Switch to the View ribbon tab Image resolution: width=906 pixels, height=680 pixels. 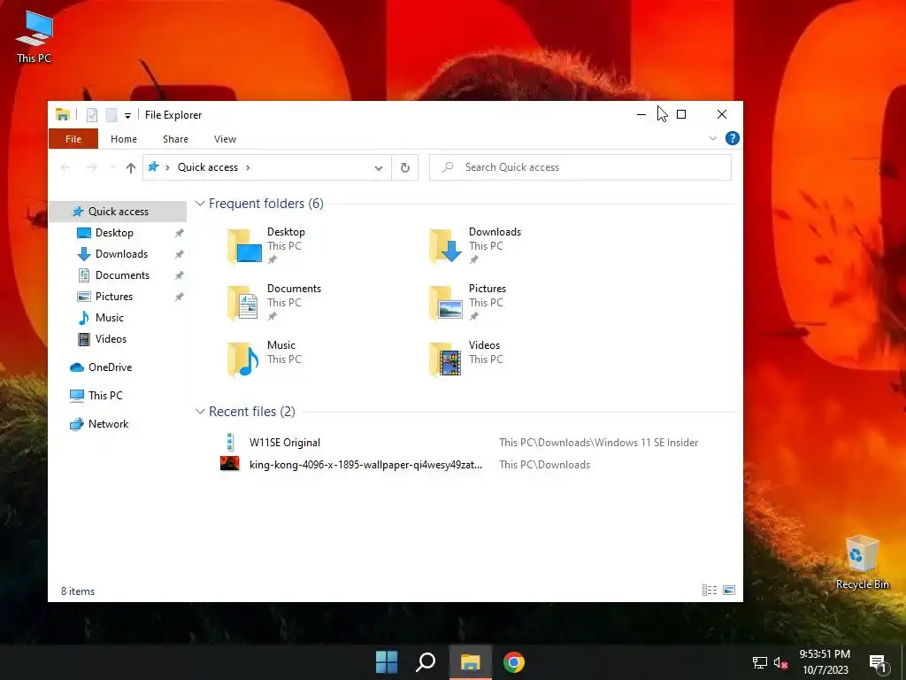tap(225, 139)
